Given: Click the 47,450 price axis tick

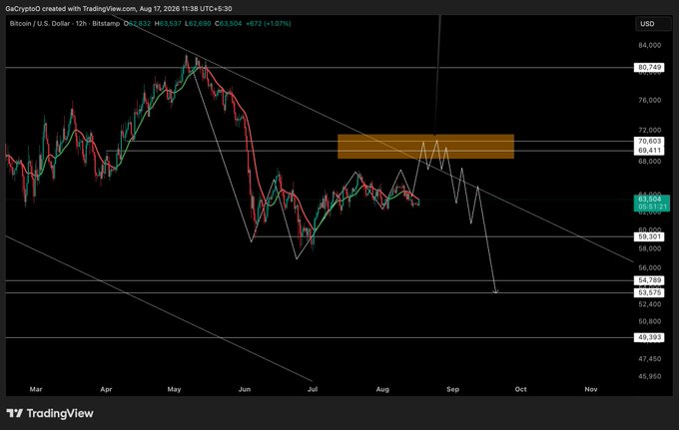Looking at the screenshot, I should click(650, 358).
